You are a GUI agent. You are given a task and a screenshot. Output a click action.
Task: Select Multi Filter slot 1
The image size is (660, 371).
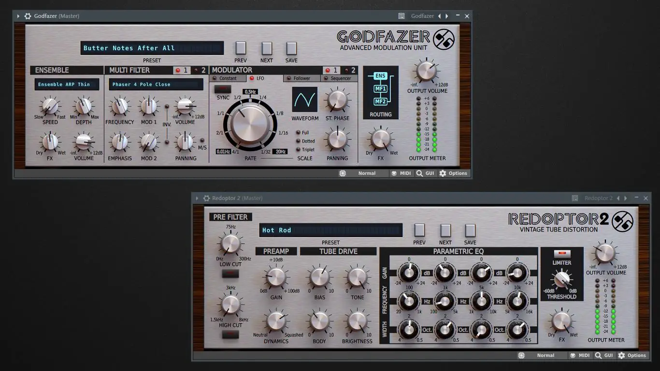point(182,70)
